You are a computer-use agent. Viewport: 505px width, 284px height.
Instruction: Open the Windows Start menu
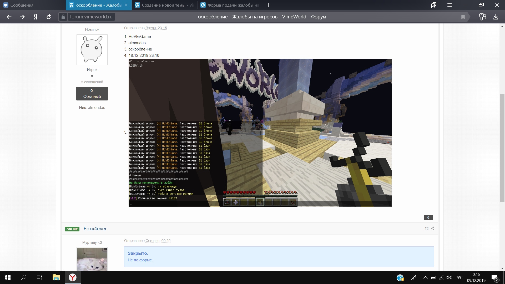(x=8, y=277)
